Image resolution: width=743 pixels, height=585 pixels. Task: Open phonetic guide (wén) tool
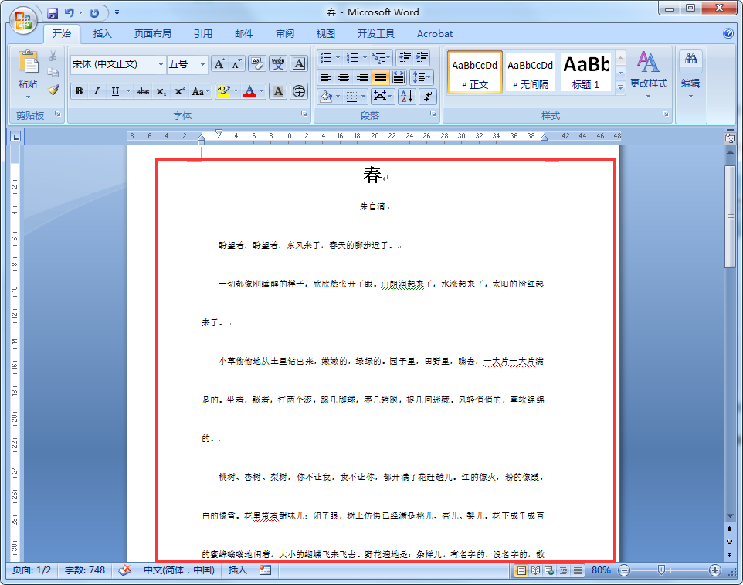pyautogui.click(x=278, y=64)
